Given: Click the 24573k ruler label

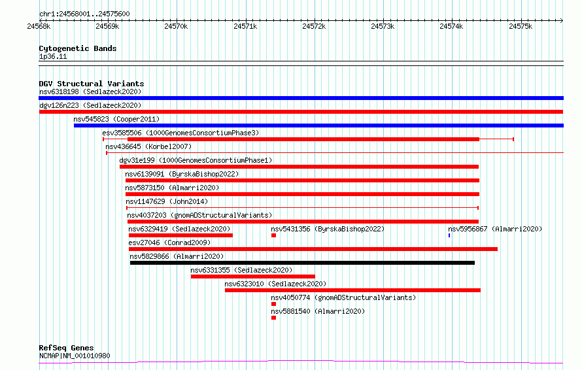Looking at the screenshot, I should (383, 26).
